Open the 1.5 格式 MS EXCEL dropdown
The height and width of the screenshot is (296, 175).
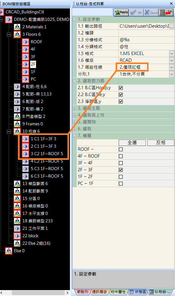click(171, 53)
